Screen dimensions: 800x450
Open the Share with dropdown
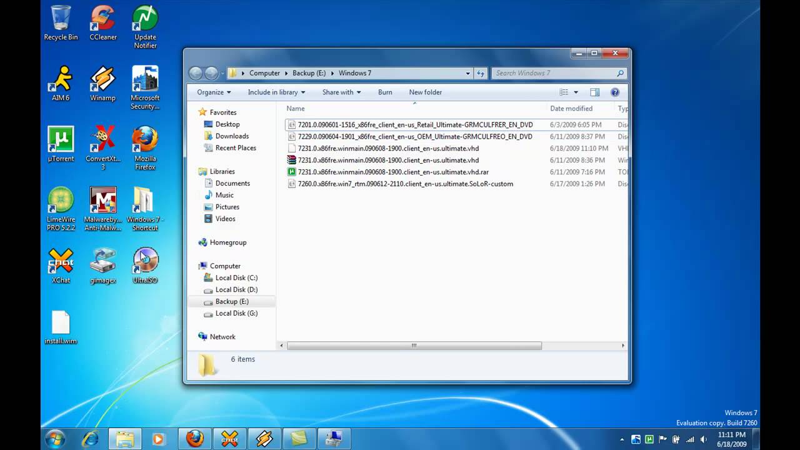pyautogui.click(x=341, y=92)
